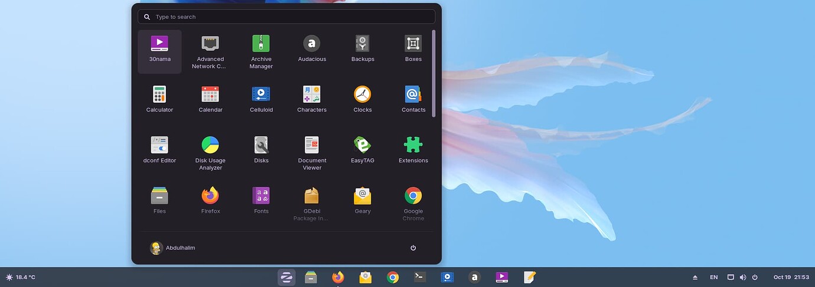Open the 30nama app in the menu grid
The image size is (815, 287).
pos(159,51)
